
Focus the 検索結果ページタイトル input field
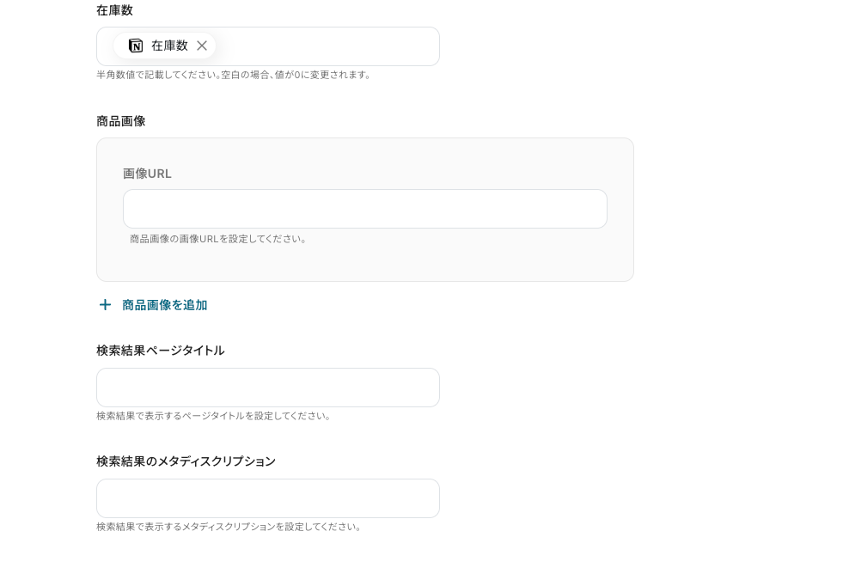click(x=267, y=388)
